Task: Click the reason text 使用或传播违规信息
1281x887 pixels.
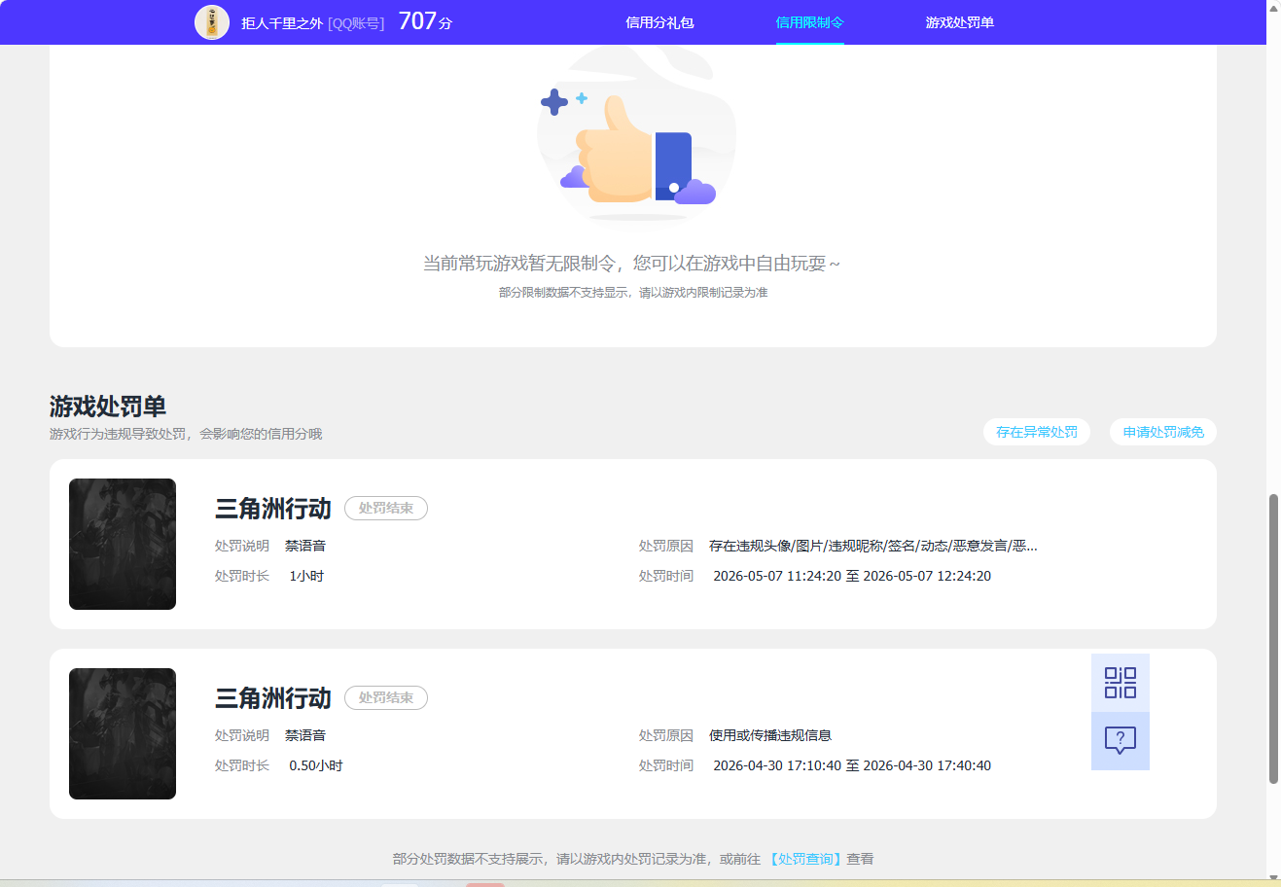Action: [770, 735]
